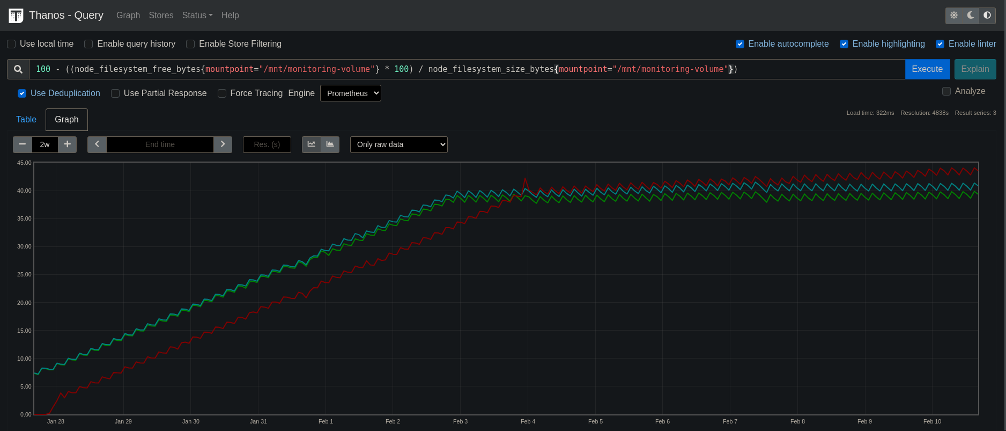Select the auto contrast theme icon
Screen dimensions: 1006x431
click(987, 16)
